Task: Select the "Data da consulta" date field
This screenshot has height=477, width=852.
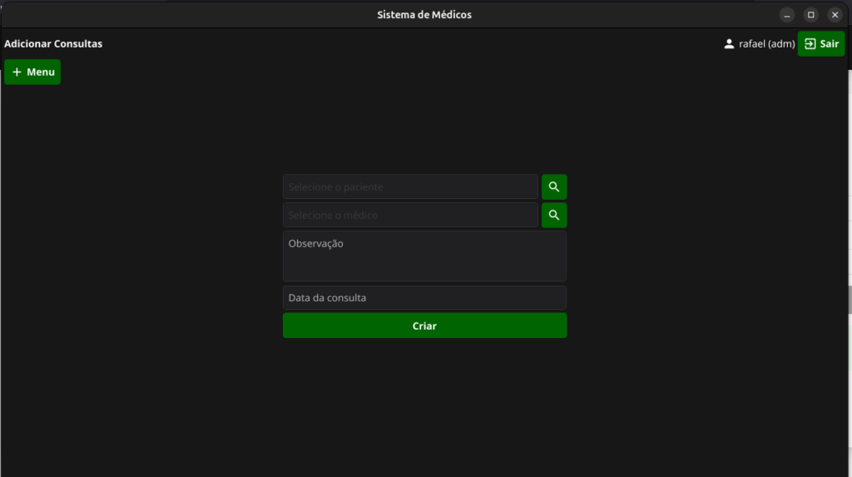Action: click(424, 298)
